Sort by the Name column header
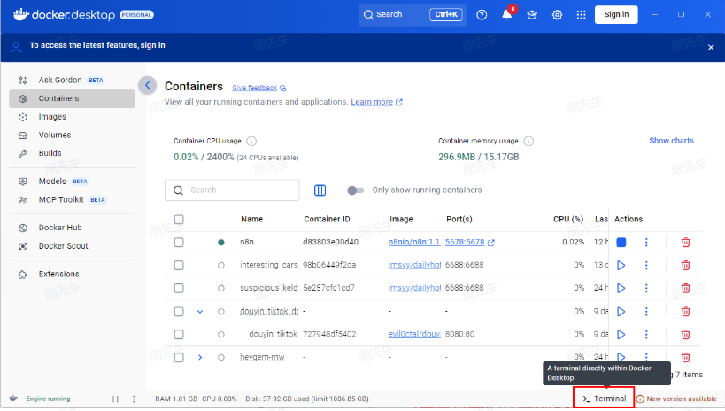 tap(251, 220)
